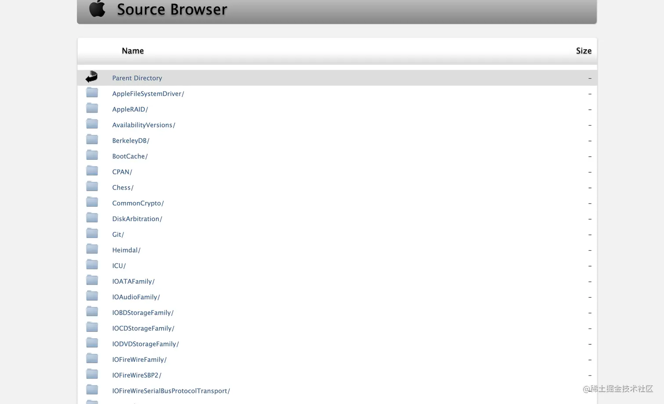The image size is (664, 404).
Task: Open the Heimdal/ directory link
Action: (x=126, y=250)
